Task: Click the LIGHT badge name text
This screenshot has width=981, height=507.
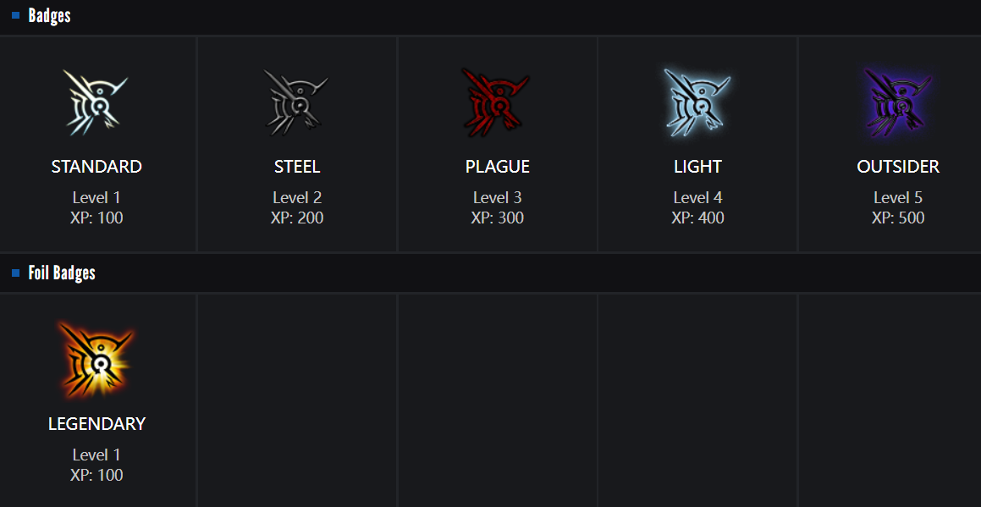Action: 697,167
